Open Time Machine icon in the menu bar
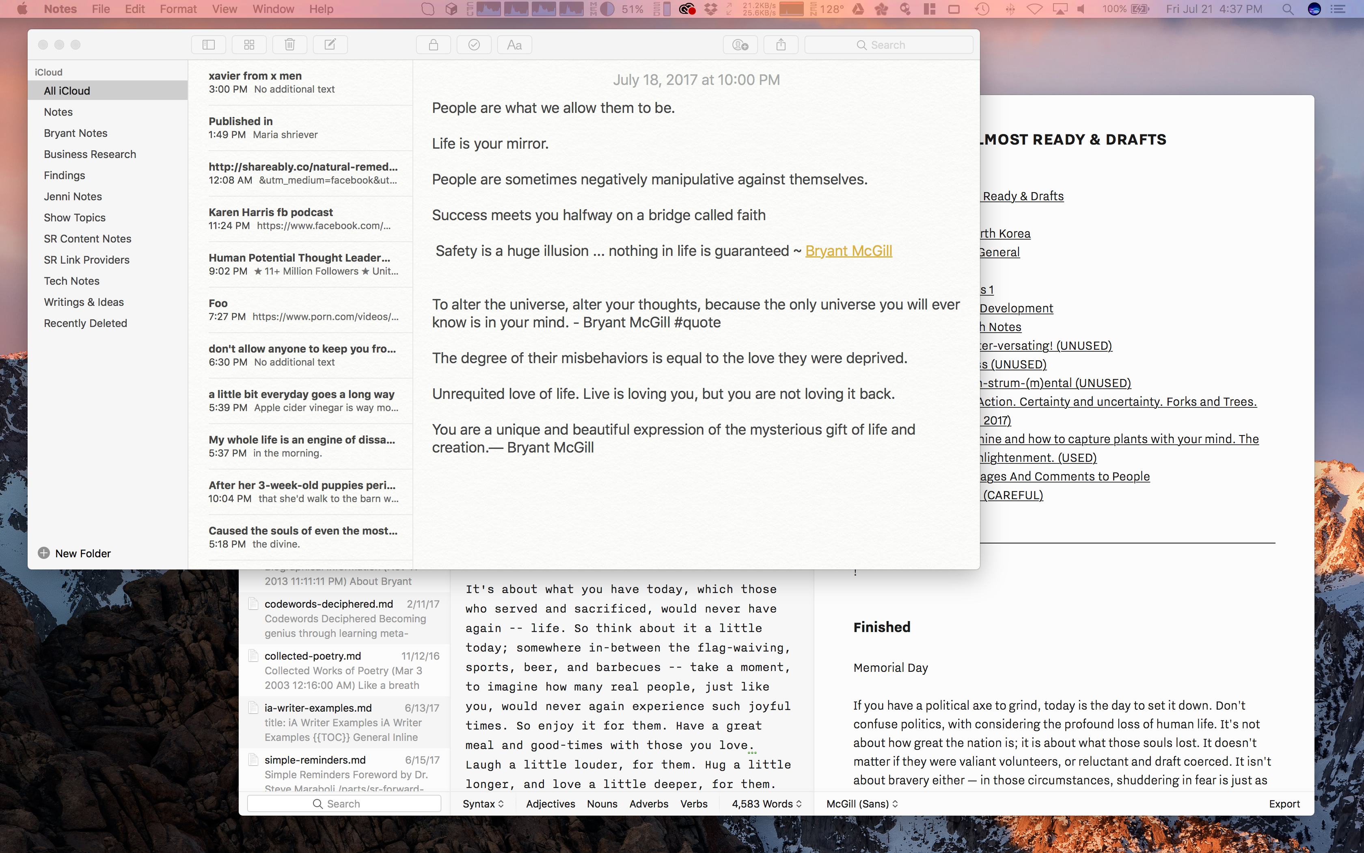Viewport: 1364px width, 853px height. click(x=982, y=9)
